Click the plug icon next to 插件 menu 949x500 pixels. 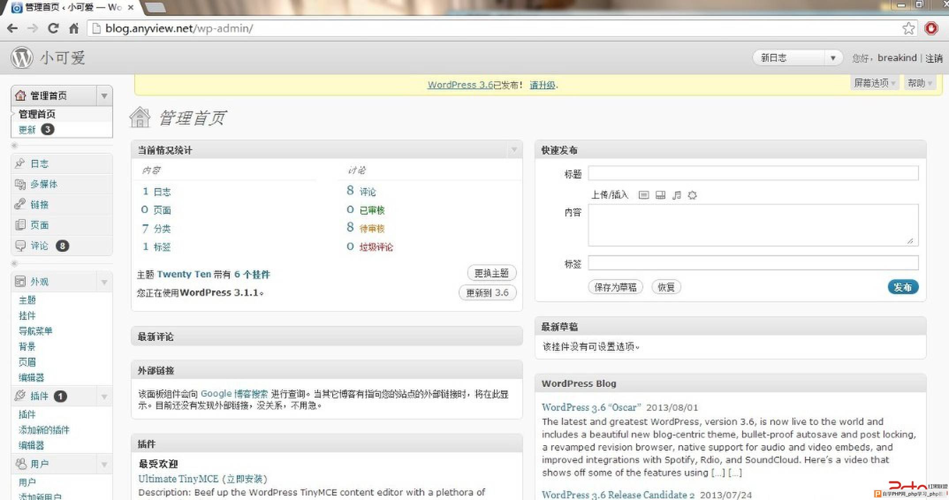20,396
